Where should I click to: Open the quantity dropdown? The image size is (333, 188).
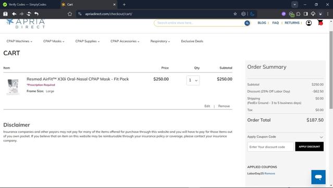(x=193, y=80)
